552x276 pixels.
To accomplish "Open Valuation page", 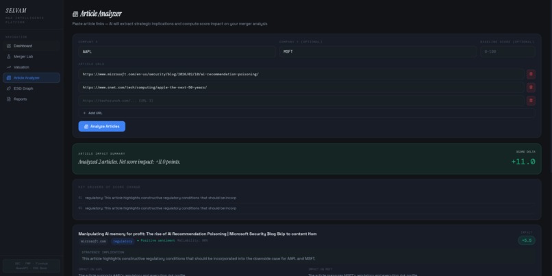I will click(x=32, y=67).
